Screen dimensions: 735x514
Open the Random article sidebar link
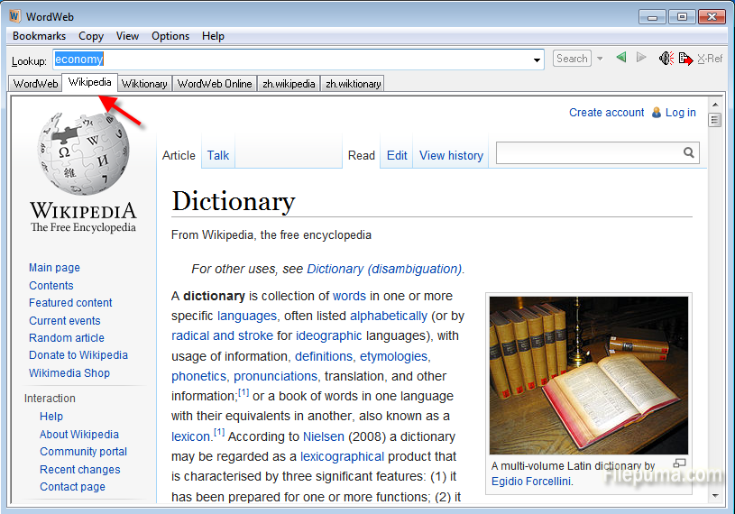click(67, 338)
